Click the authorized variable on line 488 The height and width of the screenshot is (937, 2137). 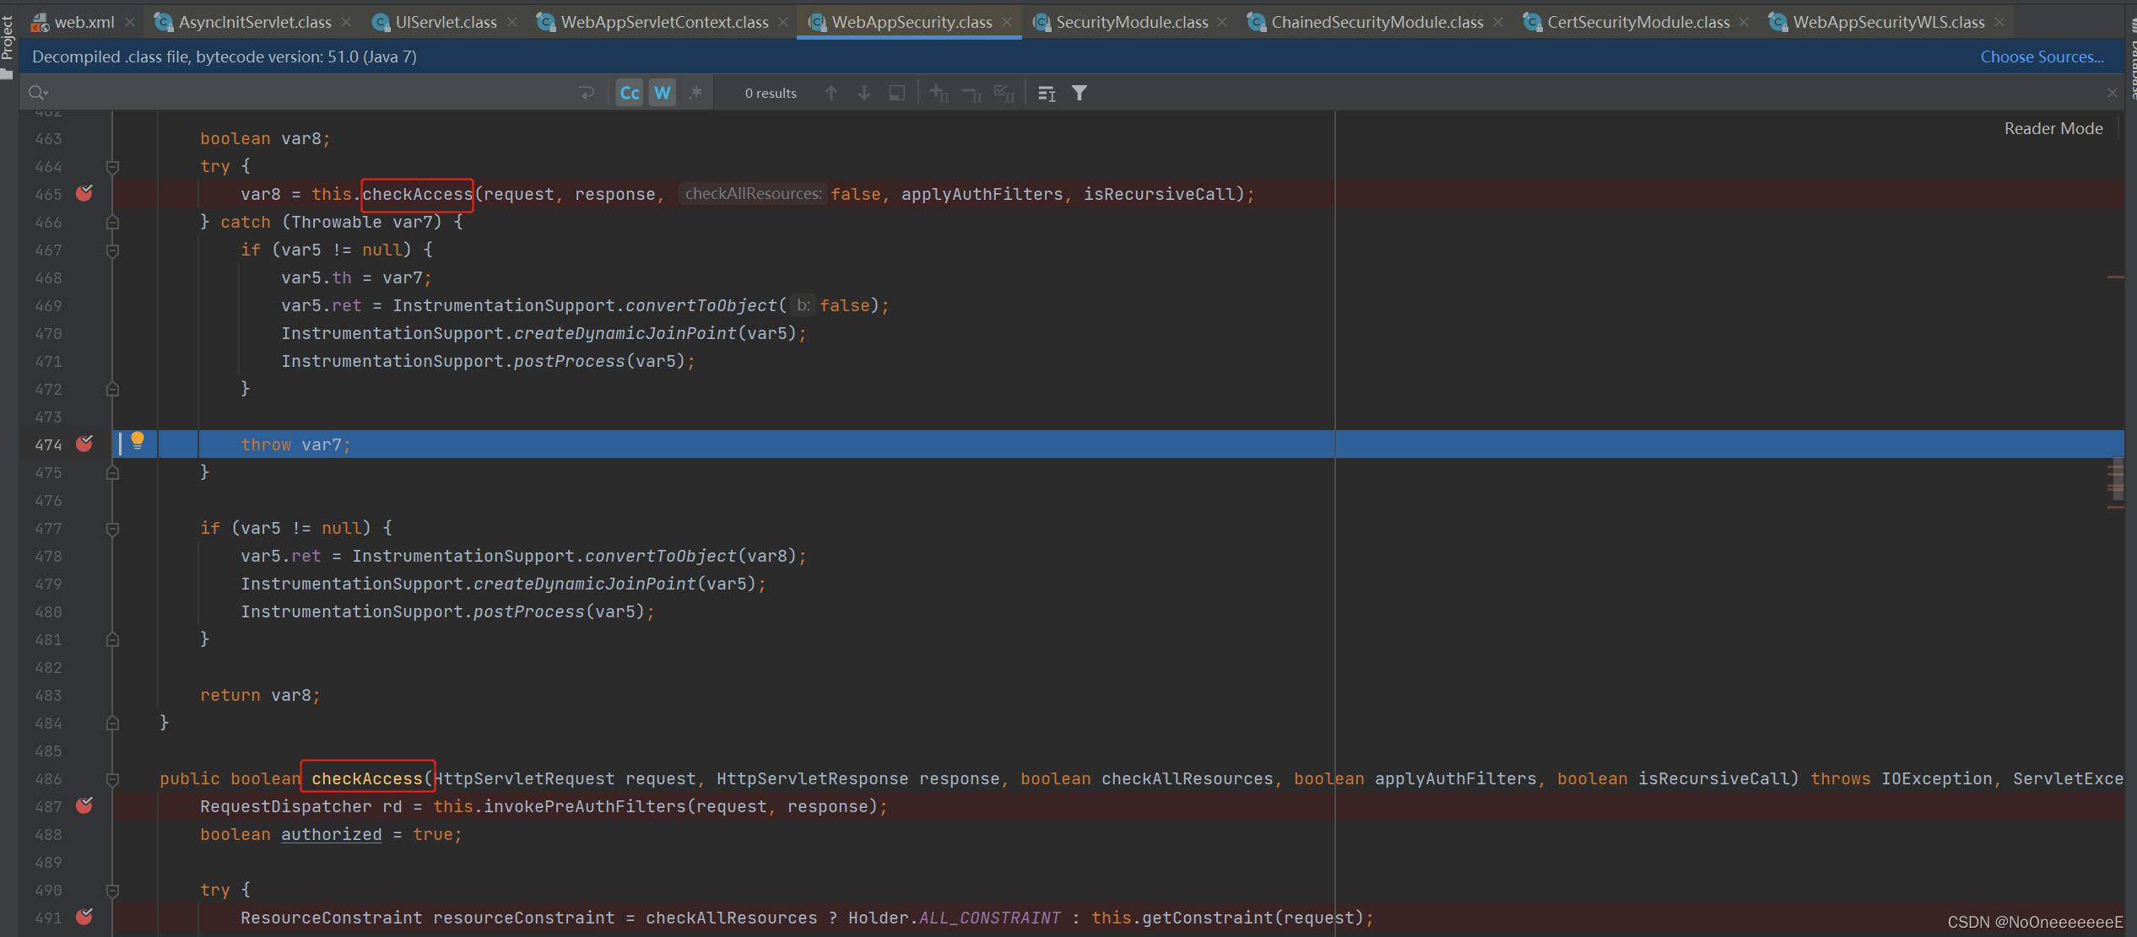point(331,834)
